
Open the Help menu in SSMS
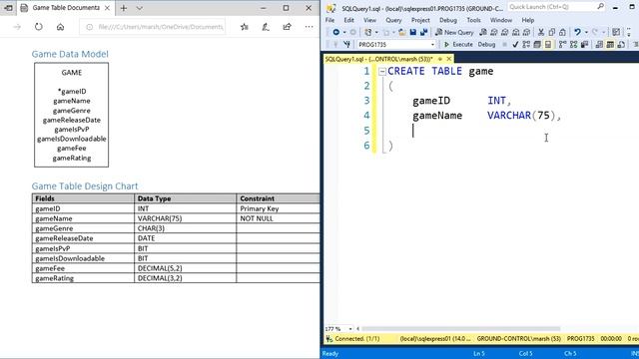tap(528, 20)
